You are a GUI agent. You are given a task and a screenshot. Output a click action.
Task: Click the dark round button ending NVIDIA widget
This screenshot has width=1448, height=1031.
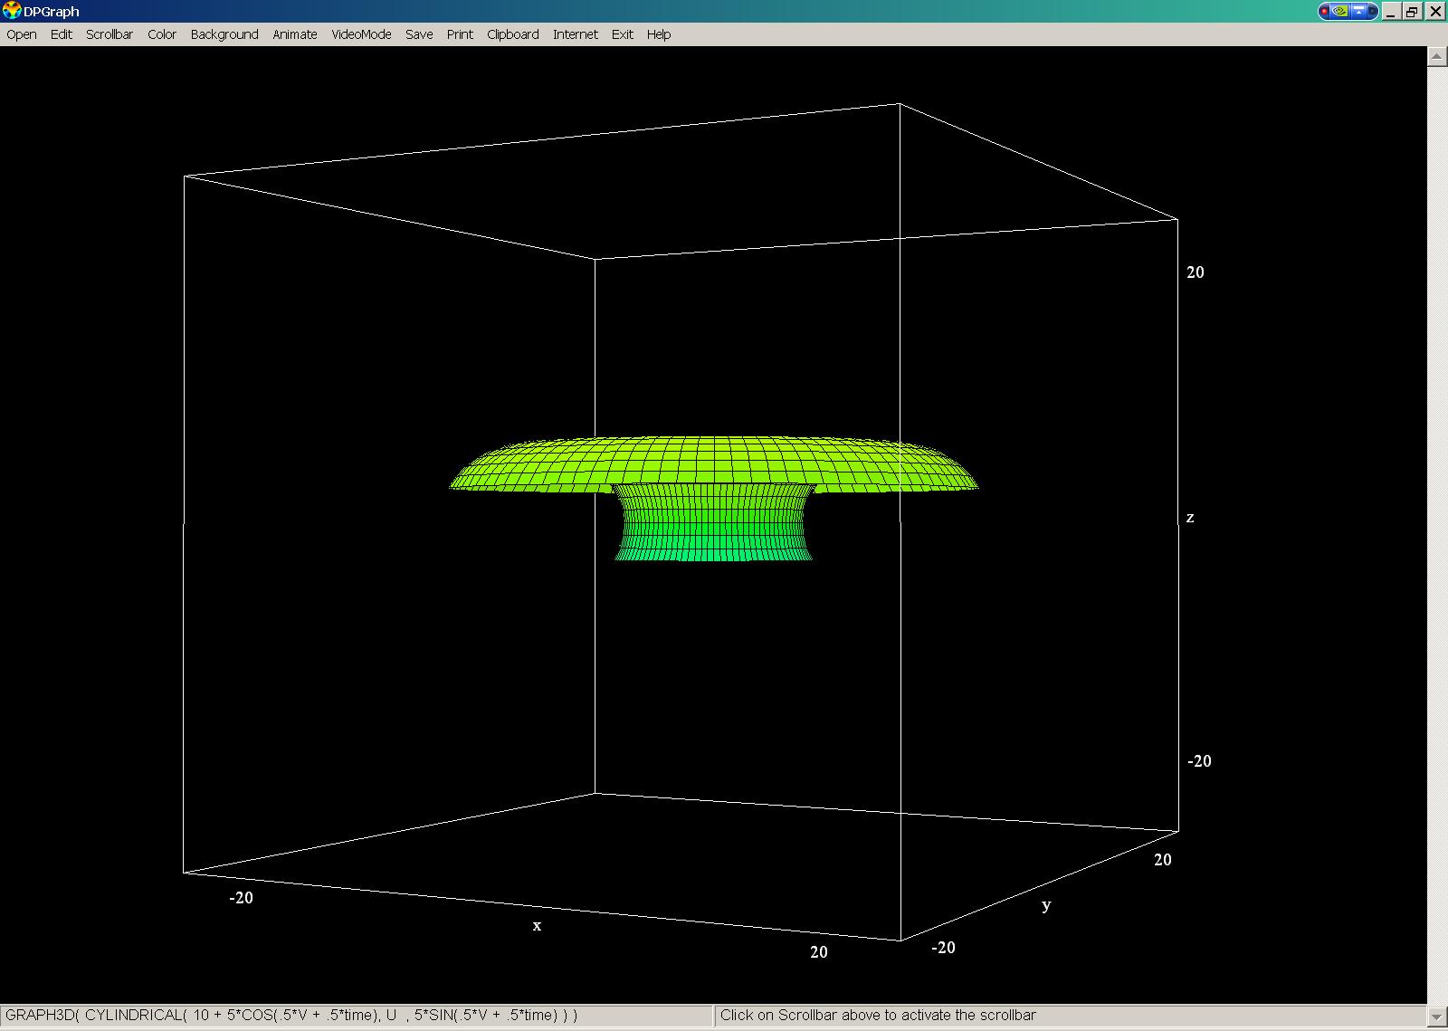[x=1372, y=11]
